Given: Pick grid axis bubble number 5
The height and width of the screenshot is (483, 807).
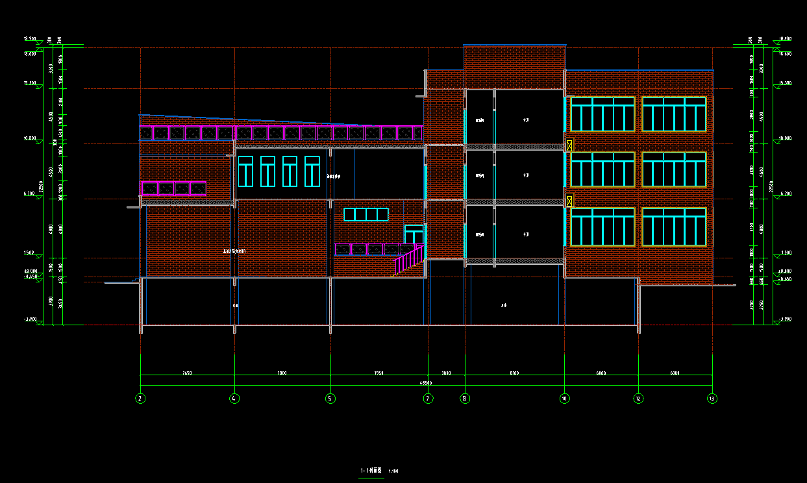Looking at the screenshot, I should tap(330, 399).
